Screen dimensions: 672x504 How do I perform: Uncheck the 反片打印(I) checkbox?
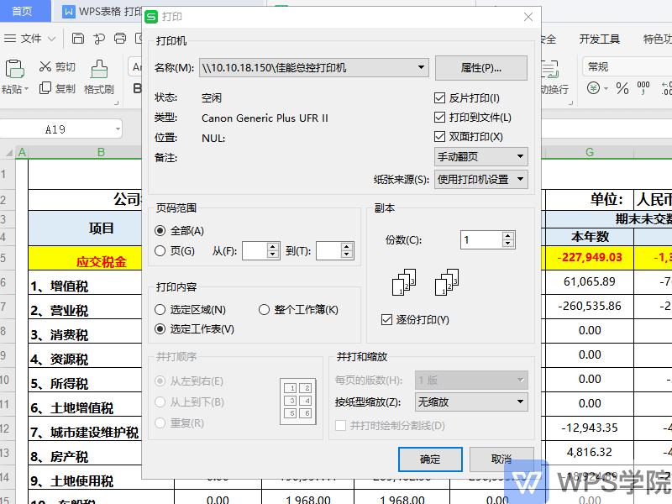pyautogui.click(x=439, y=97)
